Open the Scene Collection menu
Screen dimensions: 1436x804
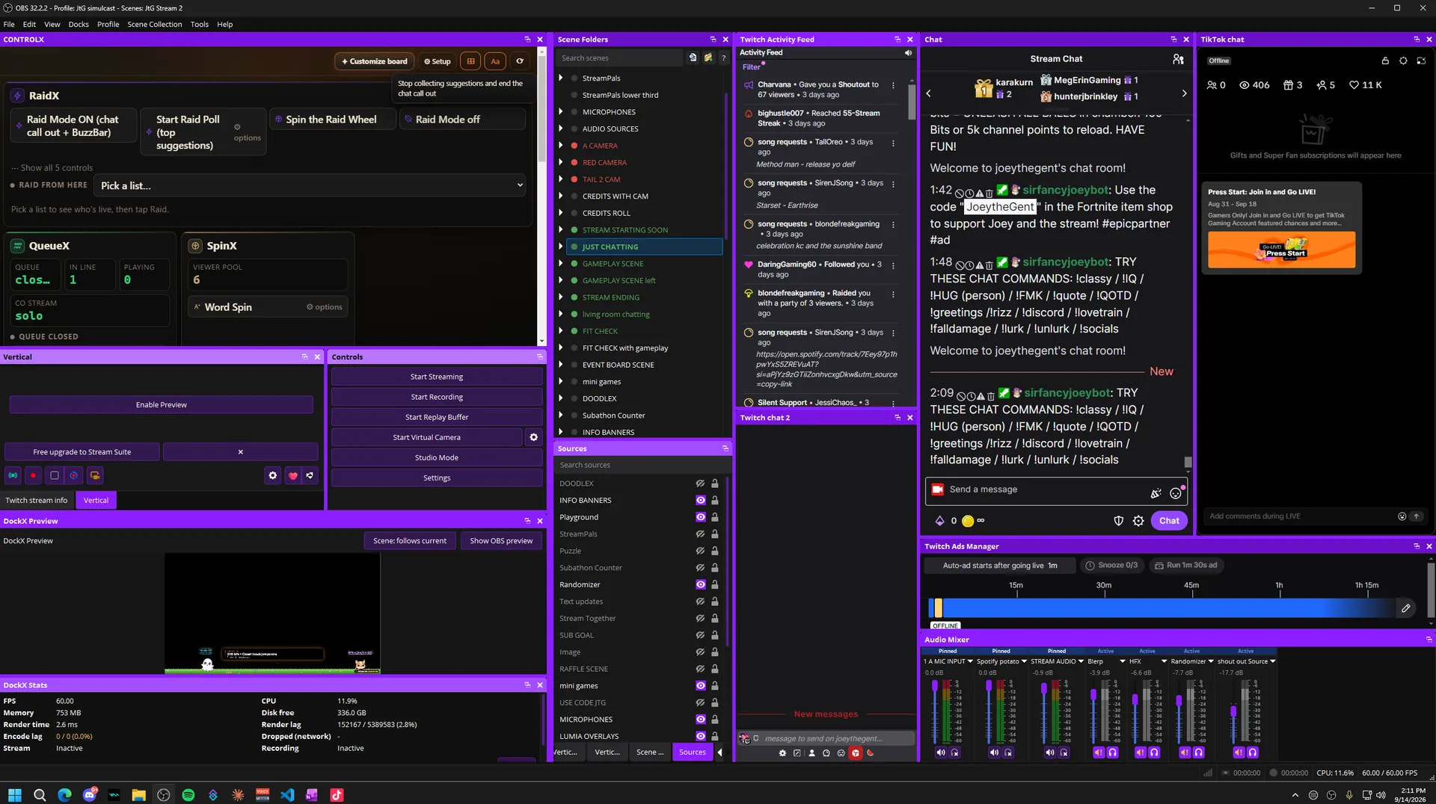point(154,24)
